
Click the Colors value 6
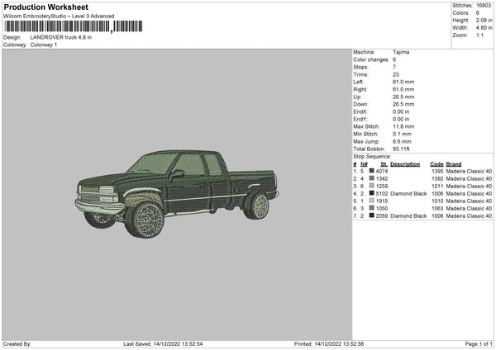pos(478,13)
